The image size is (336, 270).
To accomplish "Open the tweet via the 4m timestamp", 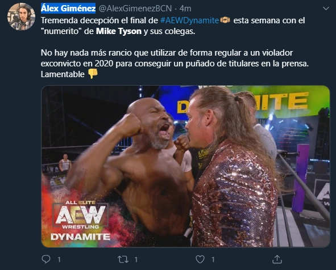I will pyautogui.click(x=185, y=9).
